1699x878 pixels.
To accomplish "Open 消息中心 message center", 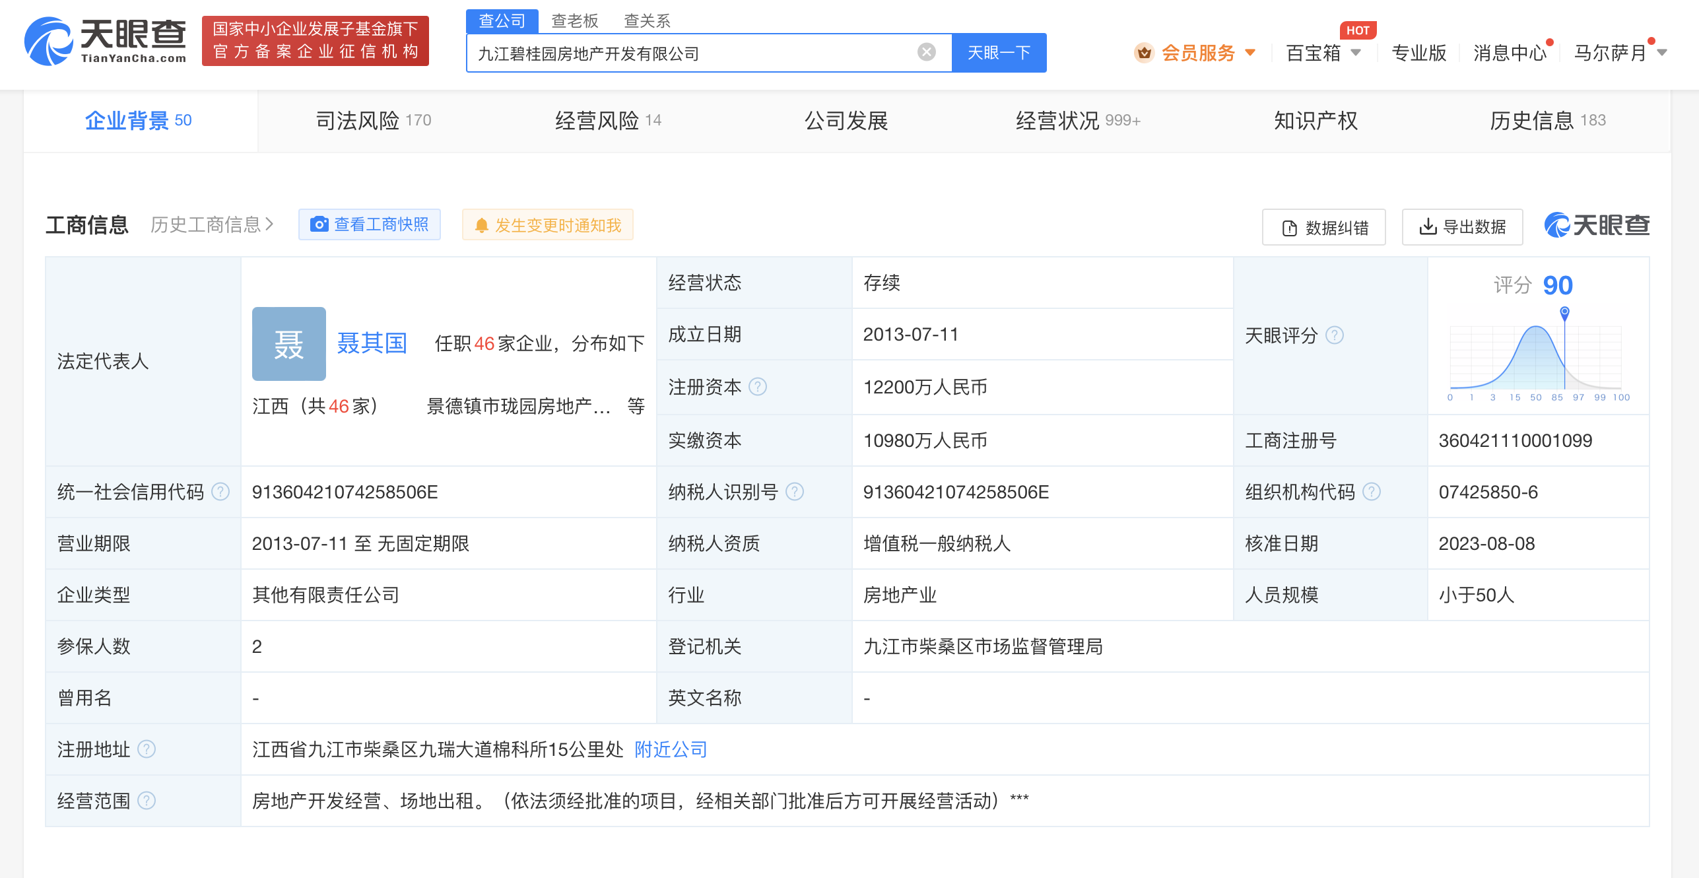I will pos(1509,53).
